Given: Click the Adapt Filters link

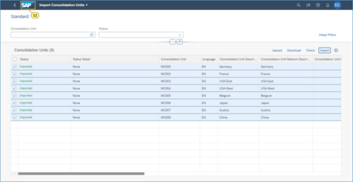Looking at the screenshot, I should (327, 35).
